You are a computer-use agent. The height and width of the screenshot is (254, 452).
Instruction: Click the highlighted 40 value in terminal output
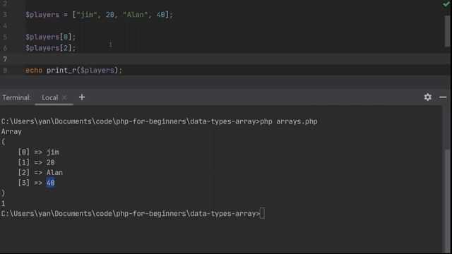pos(50,183)
